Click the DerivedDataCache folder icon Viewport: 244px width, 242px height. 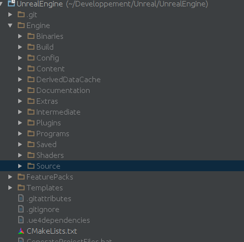click(31, 79)
